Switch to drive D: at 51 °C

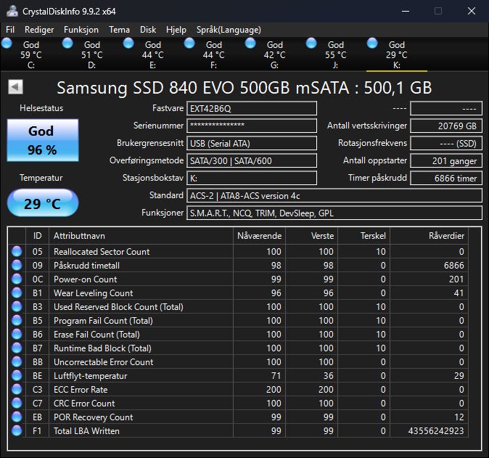91,54
